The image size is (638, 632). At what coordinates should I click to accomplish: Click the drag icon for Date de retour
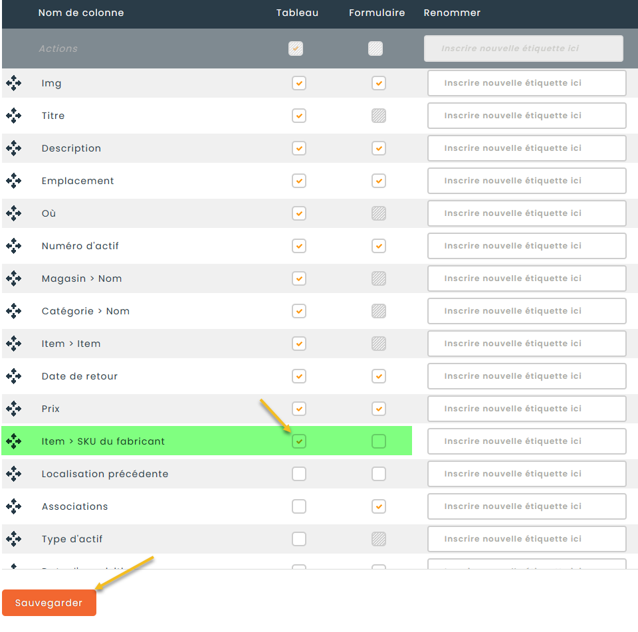click(x=13, y=376)
